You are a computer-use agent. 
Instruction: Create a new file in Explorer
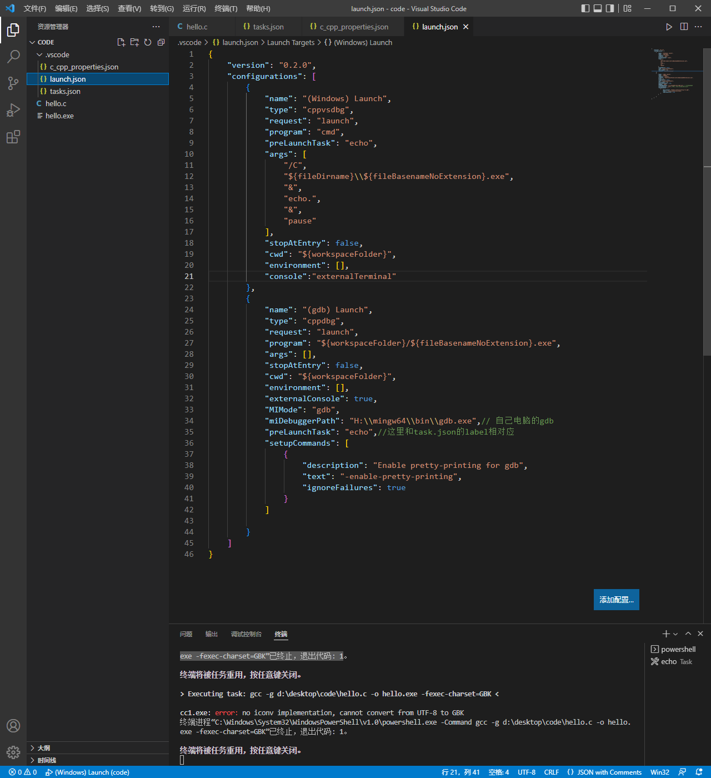tap(121, 42)
